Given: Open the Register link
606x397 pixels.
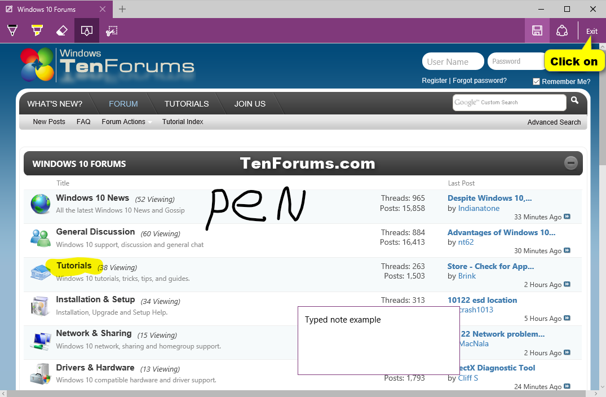Looking at the screenshot, I should [435, 81].
